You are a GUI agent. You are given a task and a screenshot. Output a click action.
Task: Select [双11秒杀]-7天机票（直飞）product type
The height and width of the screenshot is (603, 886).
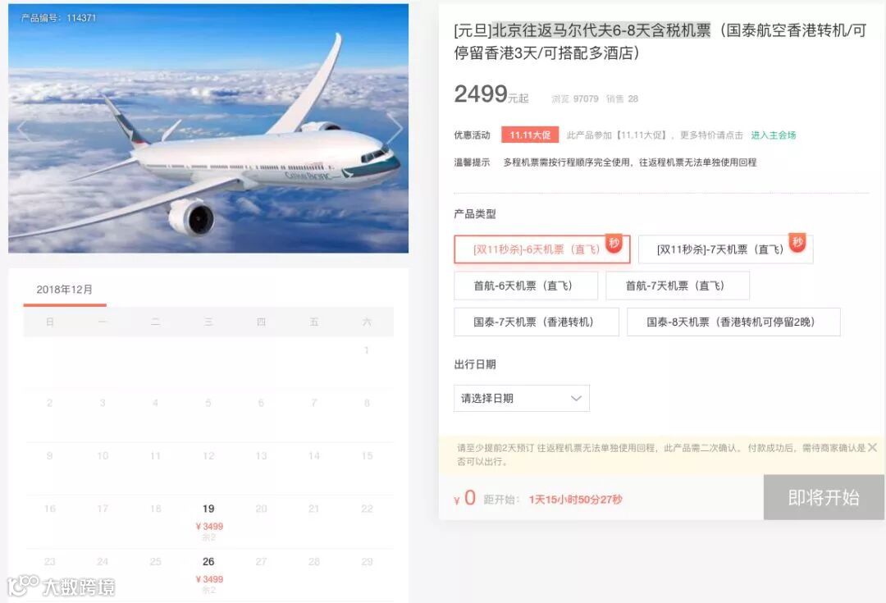coord(725,249)
